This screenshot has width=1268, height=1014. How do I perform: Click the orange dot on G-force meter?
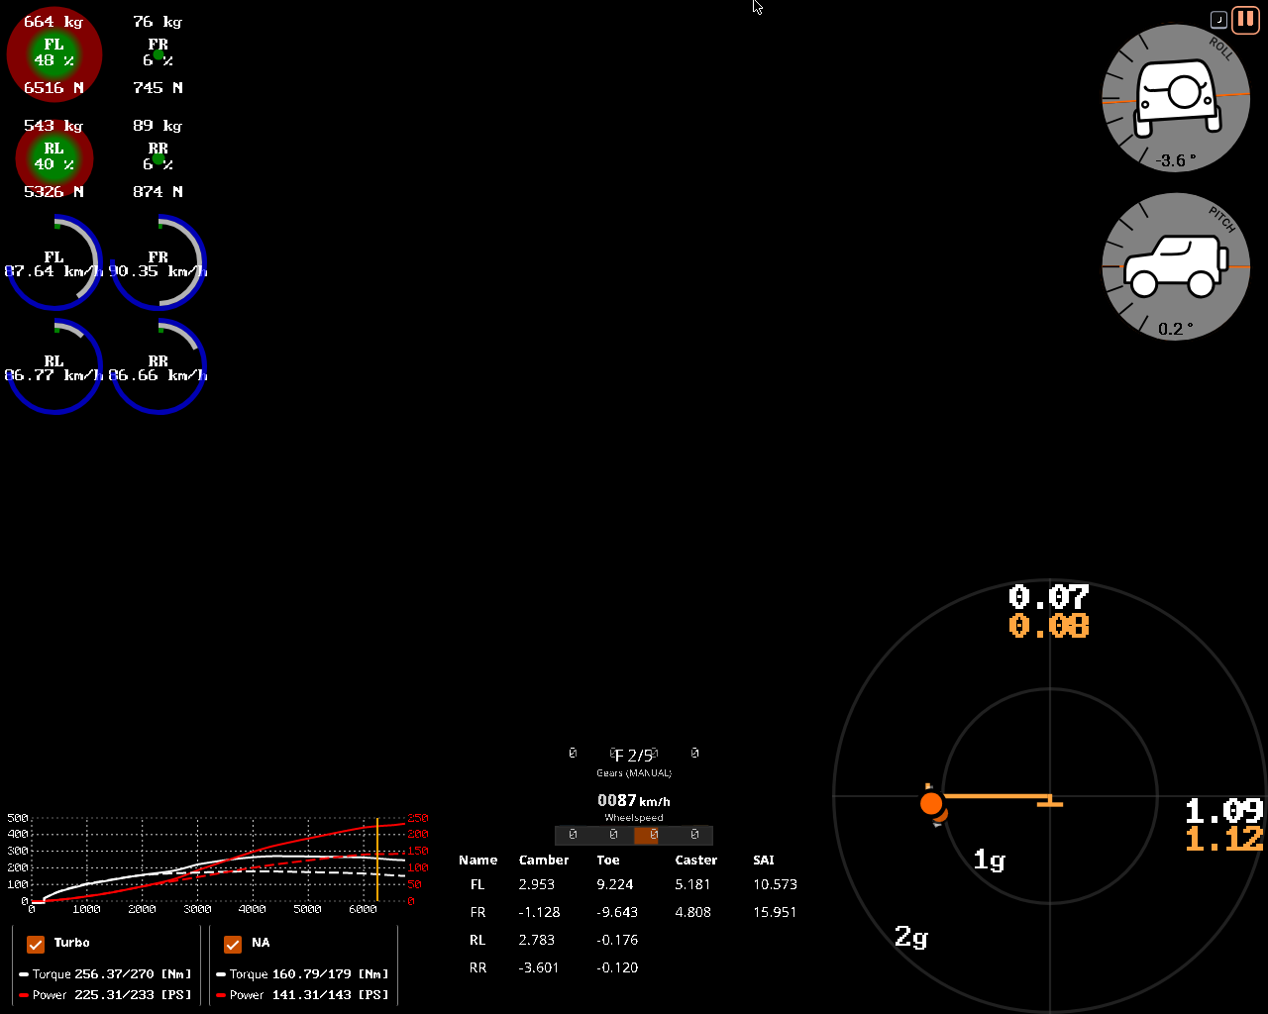tap(931, 803)
